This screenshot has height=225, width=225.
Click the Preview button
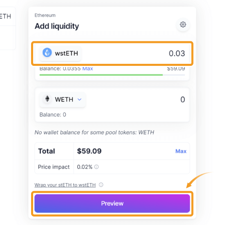click(112, 203)
